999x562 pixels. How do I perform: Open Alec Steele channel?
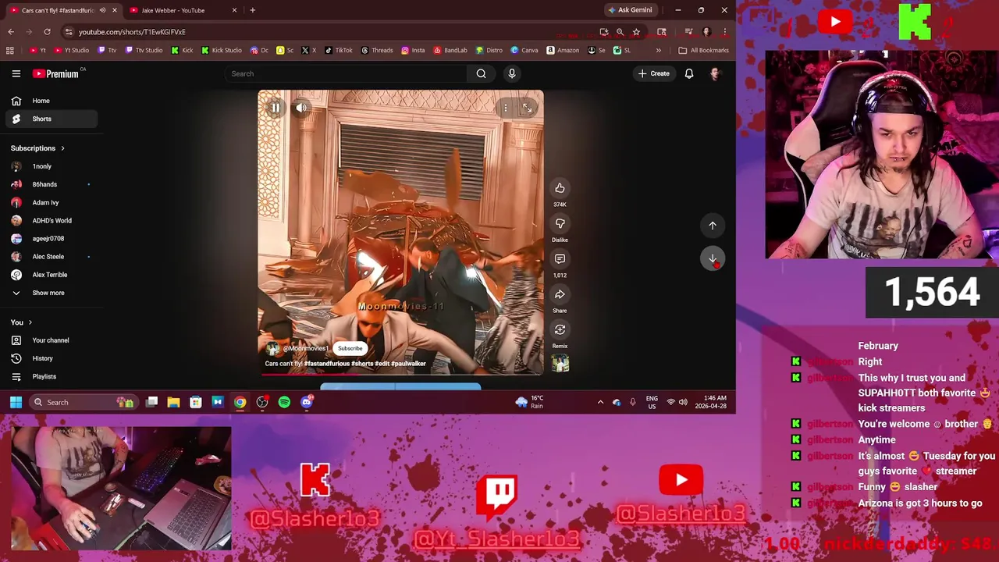point(52,256)
